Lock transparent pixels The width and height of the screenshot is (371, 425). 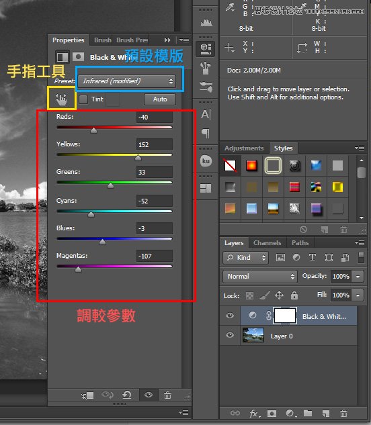pyautogui.click(x=249, y=295)
